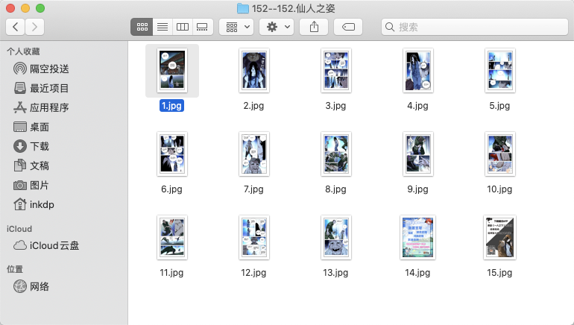Go forward using the forward arrow
This screenshot has height=325, width=574.
point(34,27)
